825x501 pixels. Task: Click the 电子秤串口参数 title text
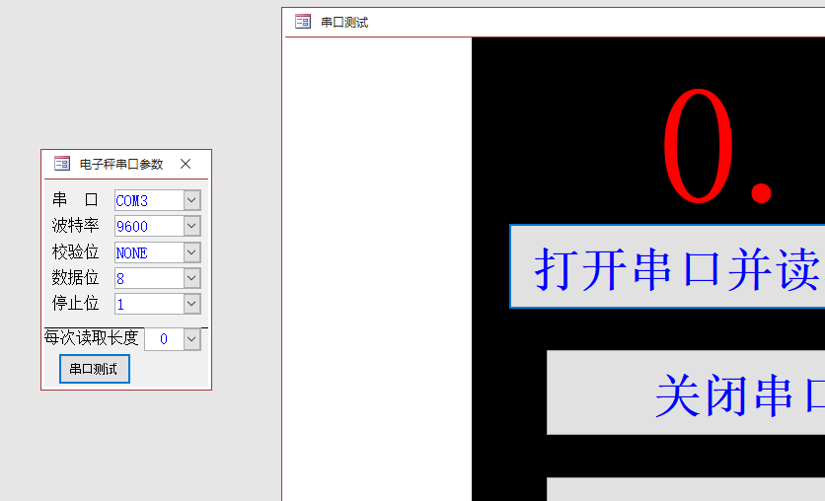coord(121,164)
